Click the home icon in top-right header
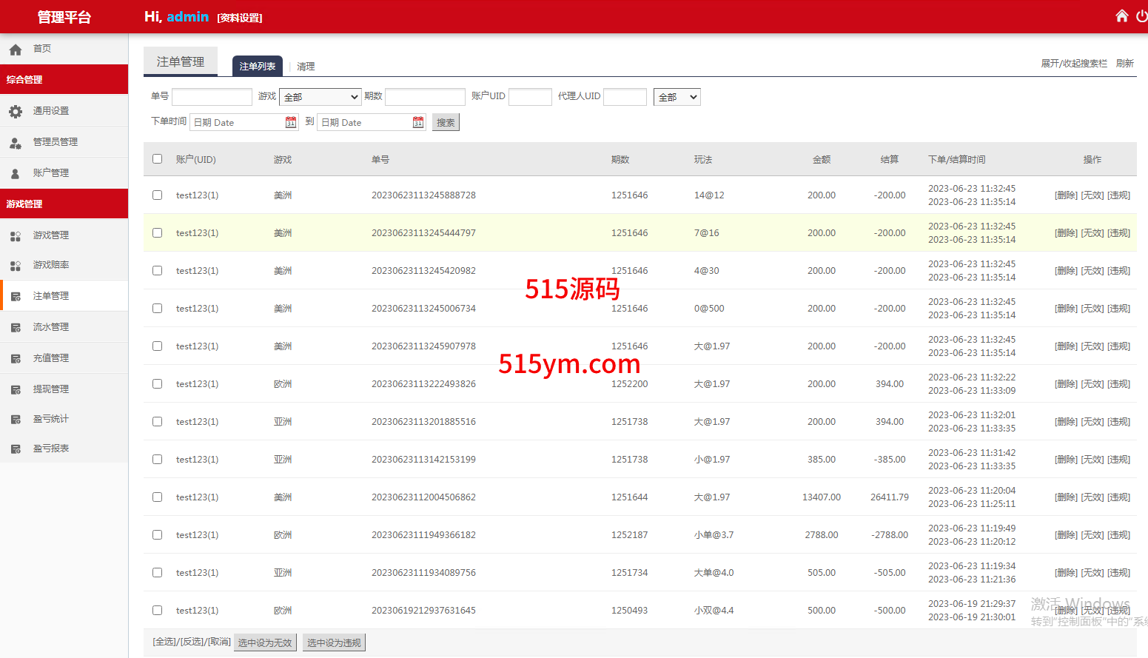1148x658 pixels. [x=1122, y=16]
